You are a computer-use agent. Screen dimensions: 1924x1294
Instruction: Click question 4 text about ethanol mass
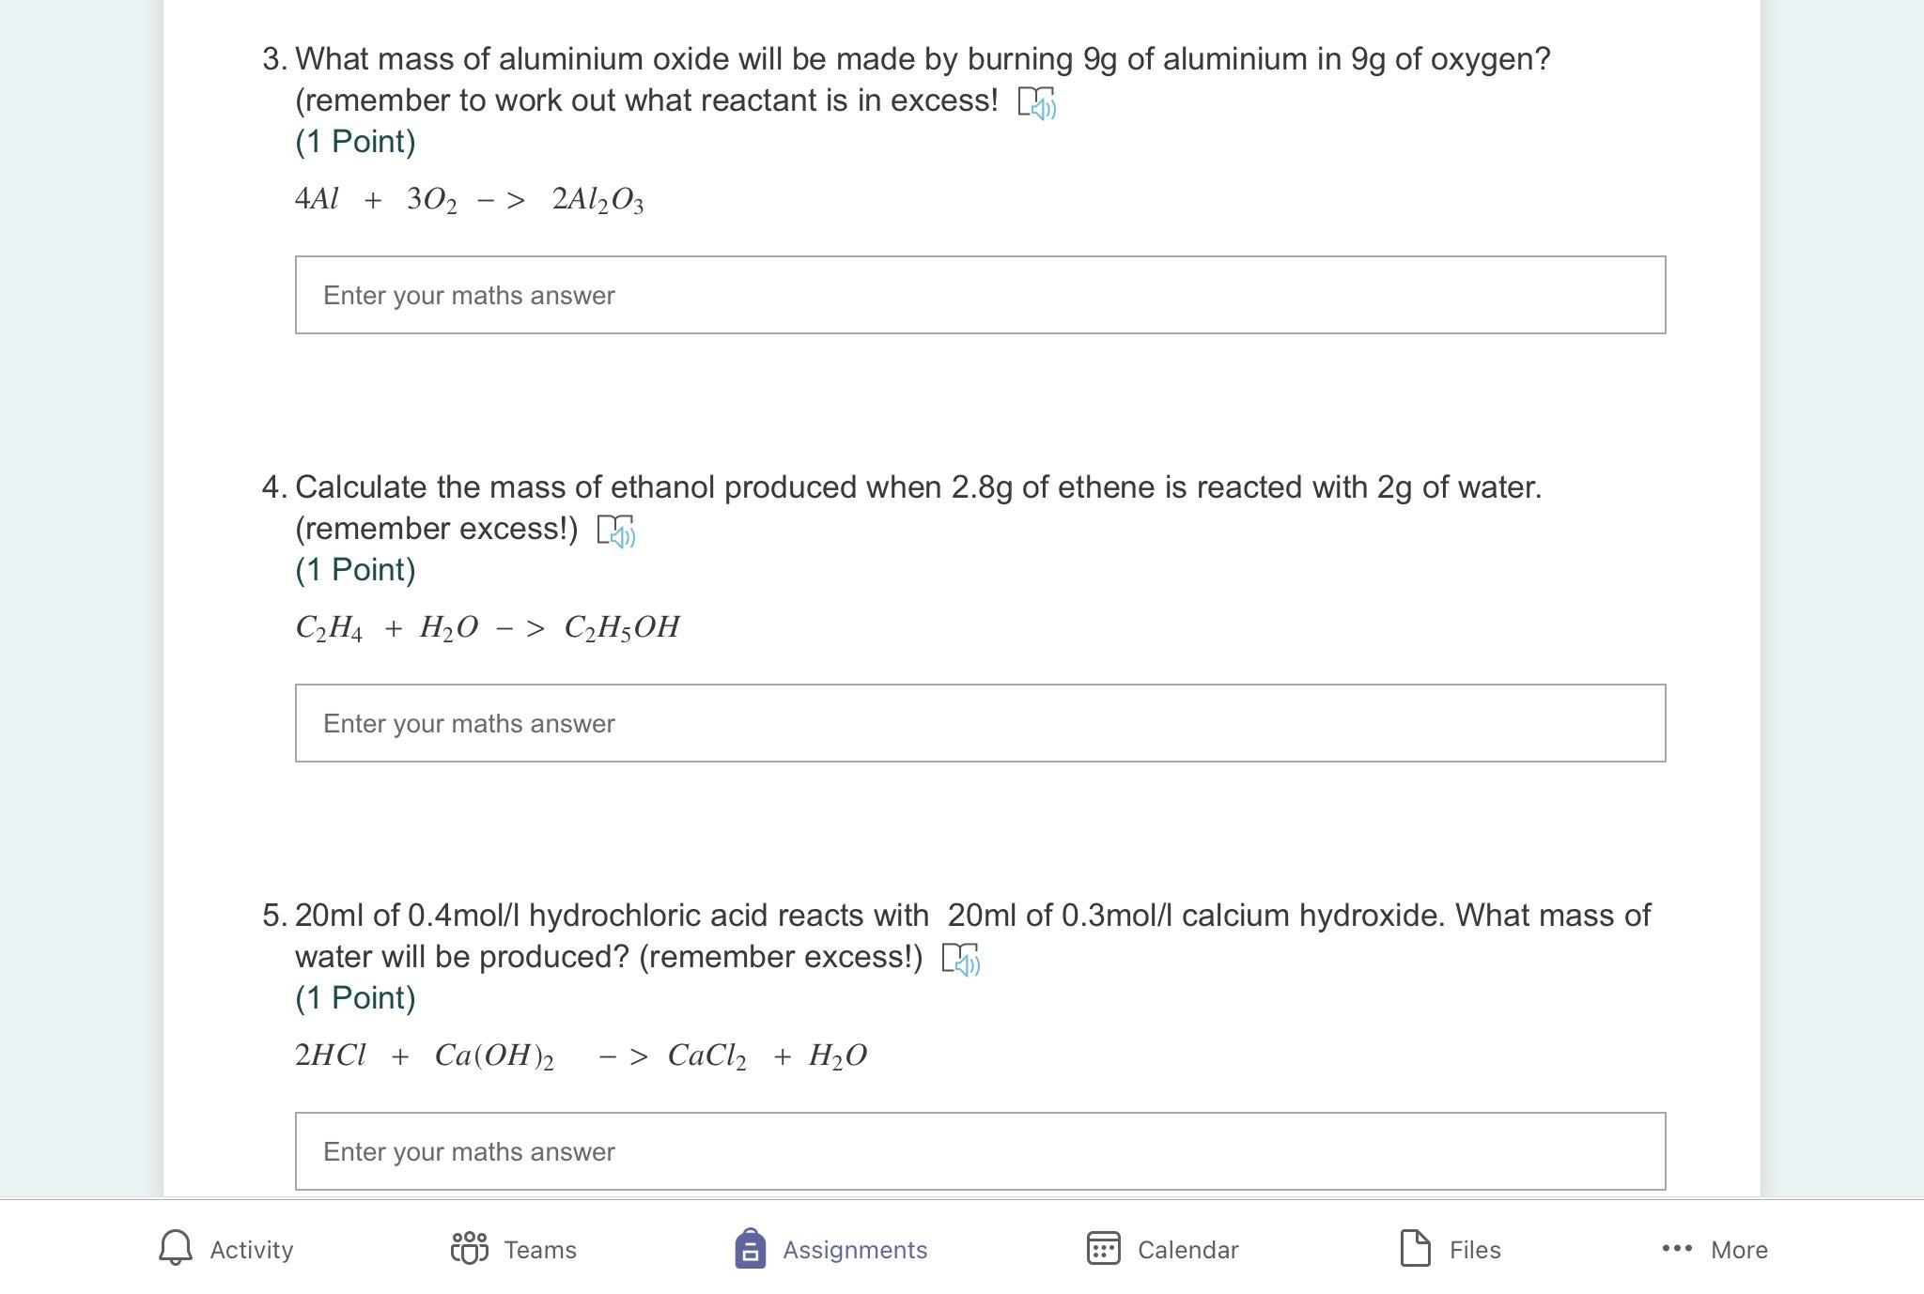[x=918, y=488]
